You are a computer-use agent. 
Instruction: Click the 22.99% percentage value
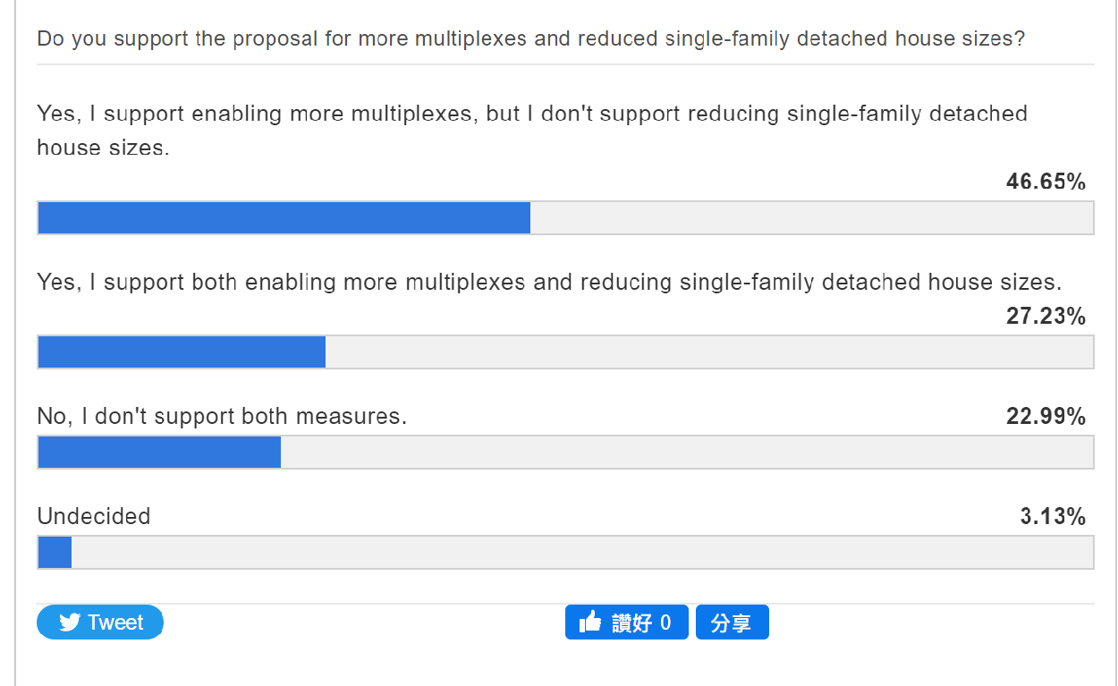[x=1046, y=417]
